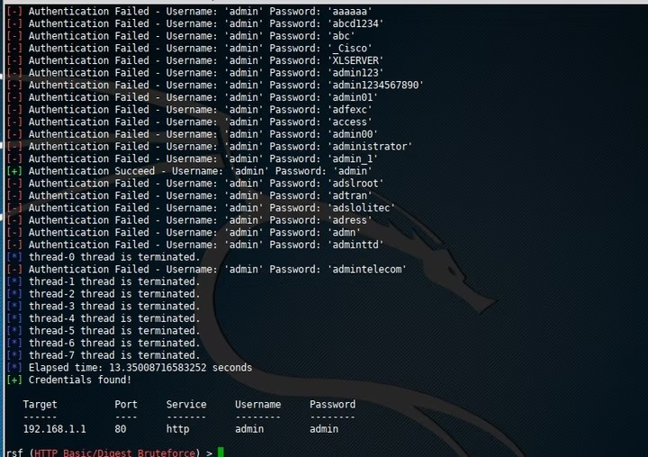Click the 'Service' column header
This screenshot has height=457, width=648.
[x=186, y=405]
